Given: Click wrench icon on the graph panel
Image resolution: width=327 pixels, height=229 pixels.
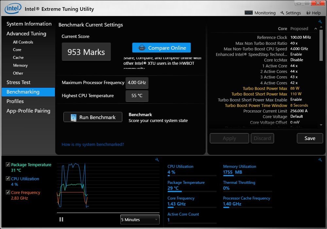Looking at the screenshot, I should (x=157, y=160).
